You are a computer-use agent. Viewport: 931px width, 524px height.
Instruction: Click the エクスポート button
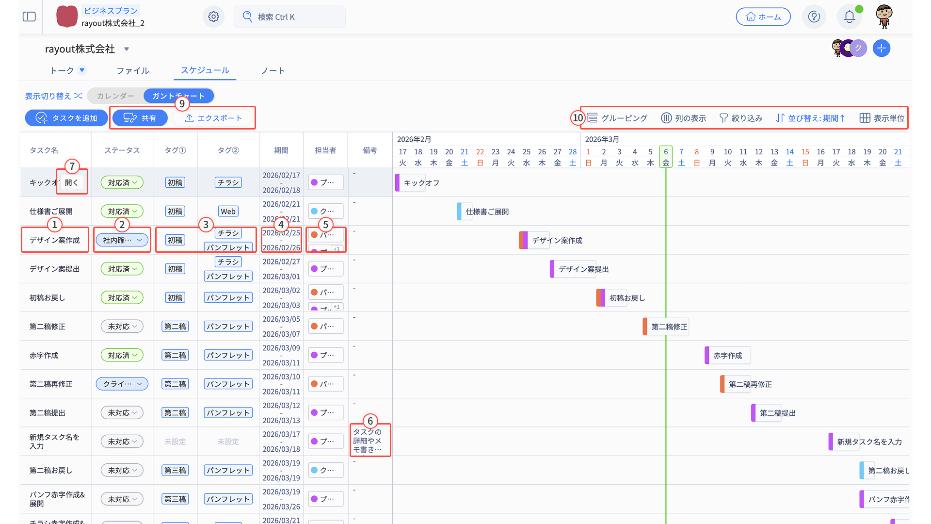coord(213,118)
